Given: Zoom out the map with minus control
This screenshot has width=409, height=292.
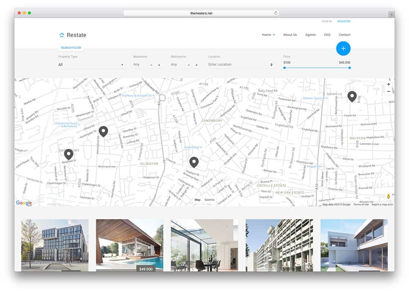Looking at the screenshot, I should click(389, 92).
